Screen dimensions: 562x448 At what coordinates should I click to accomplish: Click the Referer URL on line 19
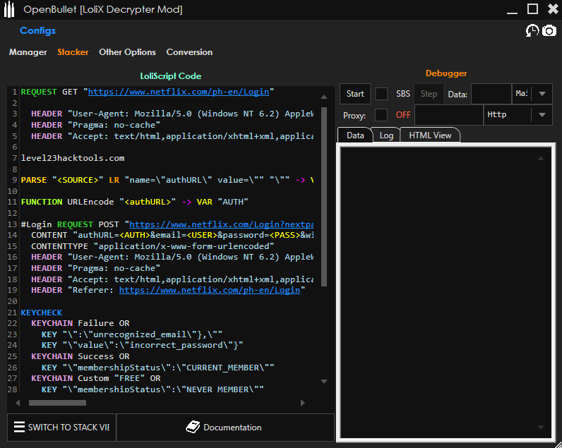[x=210, y=290]
